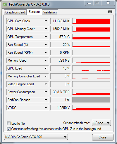Untick Continue refreshing in background checkbox
This screenshot has width=117, height=144.
pos(8,129)
